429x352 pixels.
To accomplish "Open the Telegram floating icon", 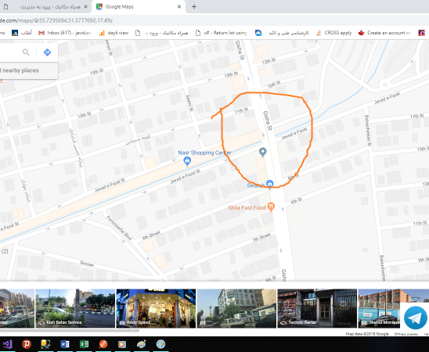I will [415, 318].
